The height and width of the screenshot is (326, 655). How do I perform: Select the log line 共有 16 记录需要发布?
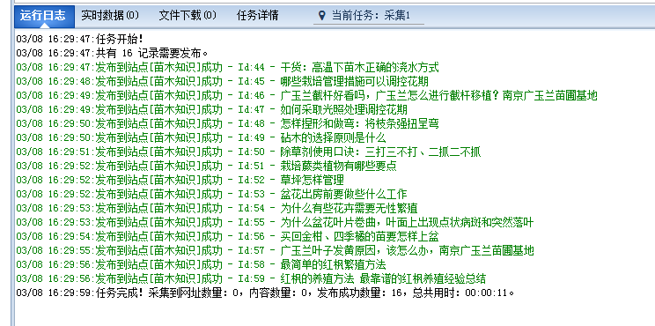[x=112, y=54]
